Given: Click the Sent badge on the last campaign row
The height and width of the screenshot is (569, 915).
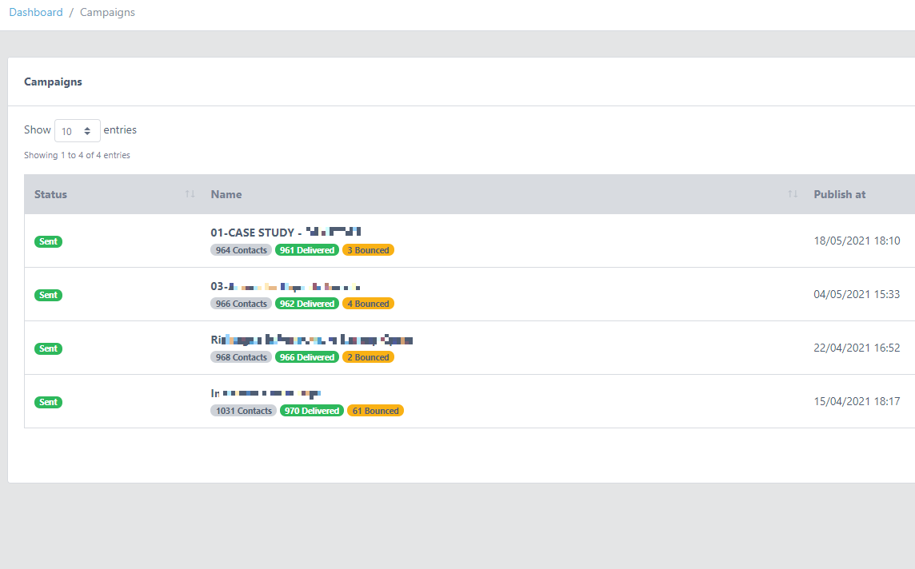Looking at the screenshot, I should pos(48,402).
